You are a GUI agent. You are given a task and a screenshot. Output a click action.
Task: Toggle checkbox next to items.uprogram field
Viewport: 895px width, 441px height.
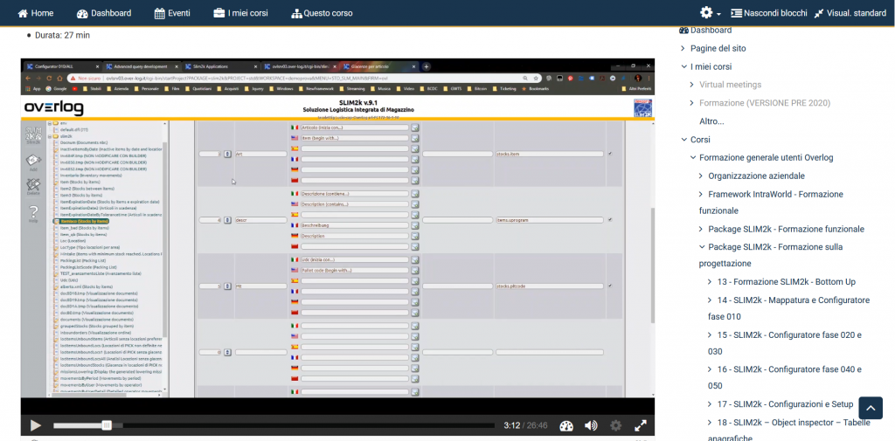(610, 220)
